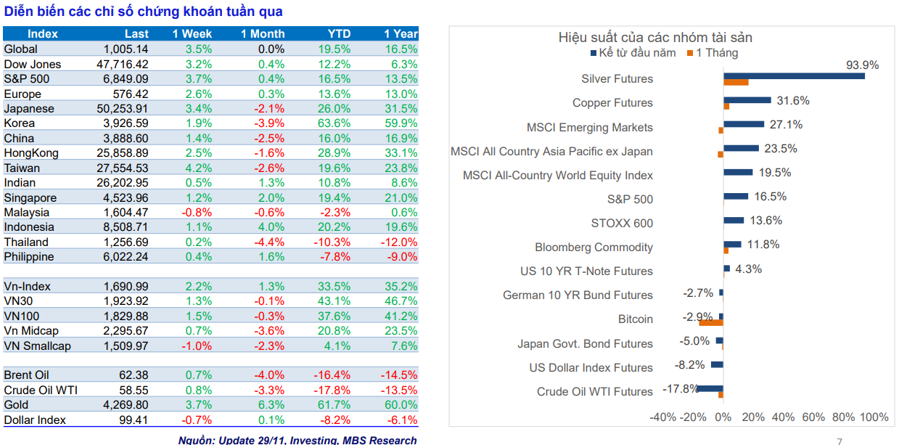Image resolution: width=899 pixels, height=445 pixels.
Task: Select the Copper Futures blue bar
Action: (747, 100)
